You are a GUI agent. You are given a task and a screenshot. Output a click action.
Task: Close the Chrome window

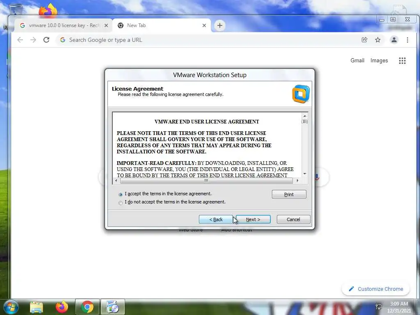407,19
